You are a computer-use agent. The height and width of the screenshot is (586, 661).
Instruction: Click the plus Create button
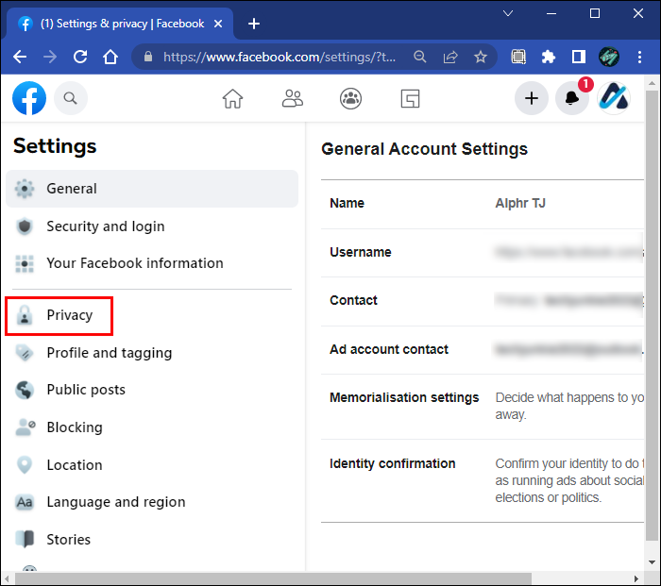[532, 98]
